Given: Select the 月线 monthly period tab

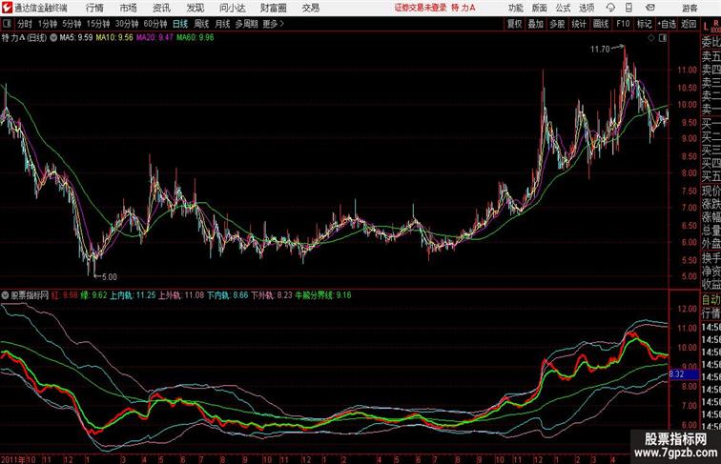Looking at the screenshot, I should coord(222,24).
